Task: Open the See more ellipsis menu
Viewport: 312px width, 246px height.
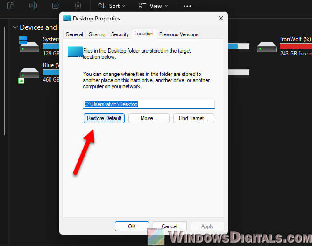Action: click(187, 6)
